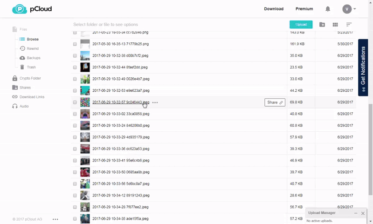Image resolution: width=373 pixels, height=224 pixels.
Task: Open file 2017-06-29 10-33-56 5d6bc8a7.jpeg
Action: [x=121, y=183]
